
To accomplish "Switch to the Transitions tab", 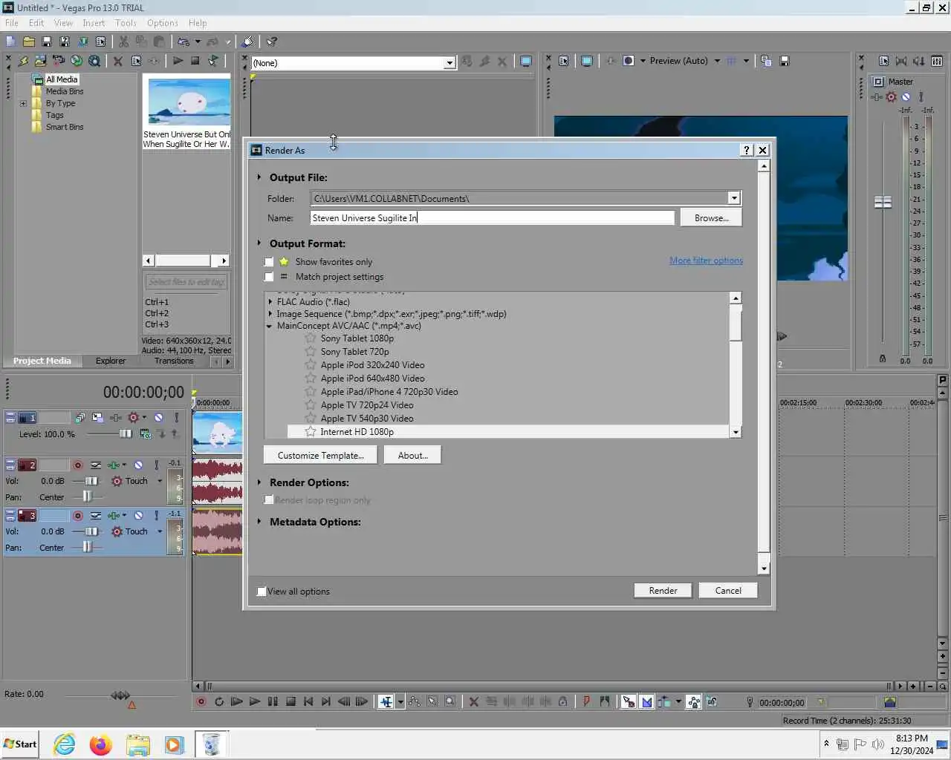I will coord(174,361).
